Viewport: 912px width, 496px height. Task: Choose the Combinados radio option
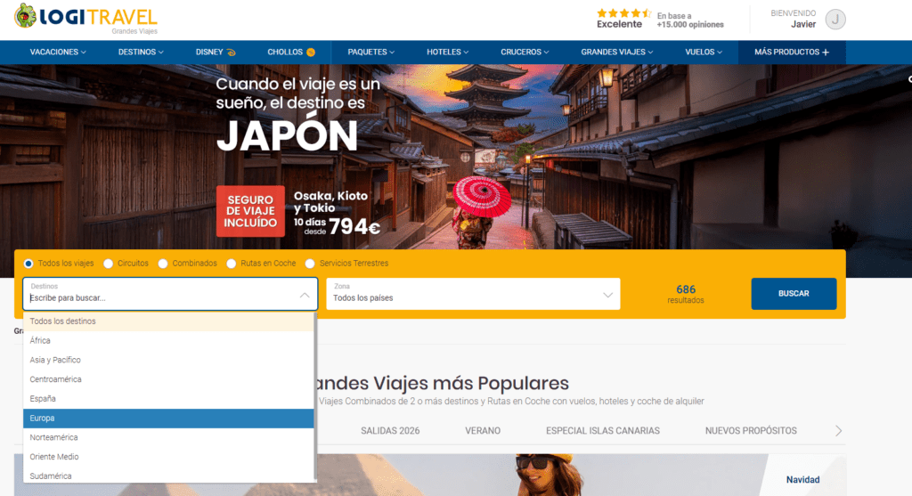(x=163, y=264)
